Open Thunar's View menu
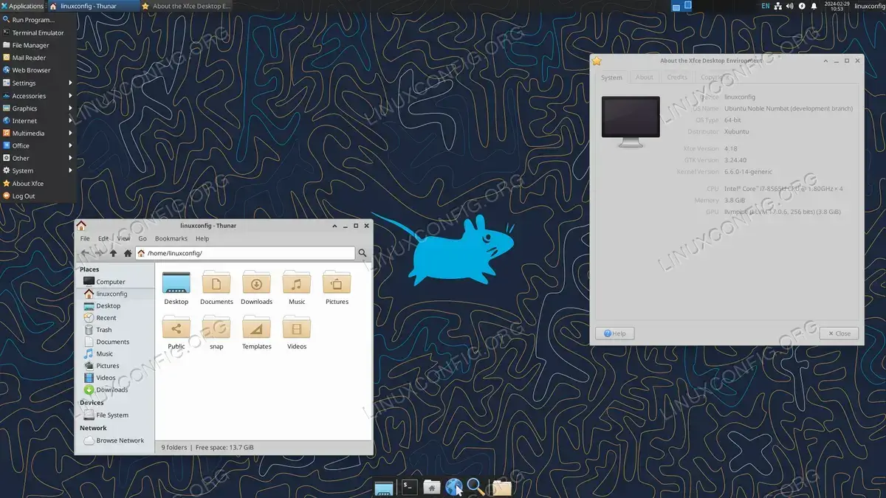The width and height of the screenshot is (886, 498). pyautogui.click(x=123, y=238)
